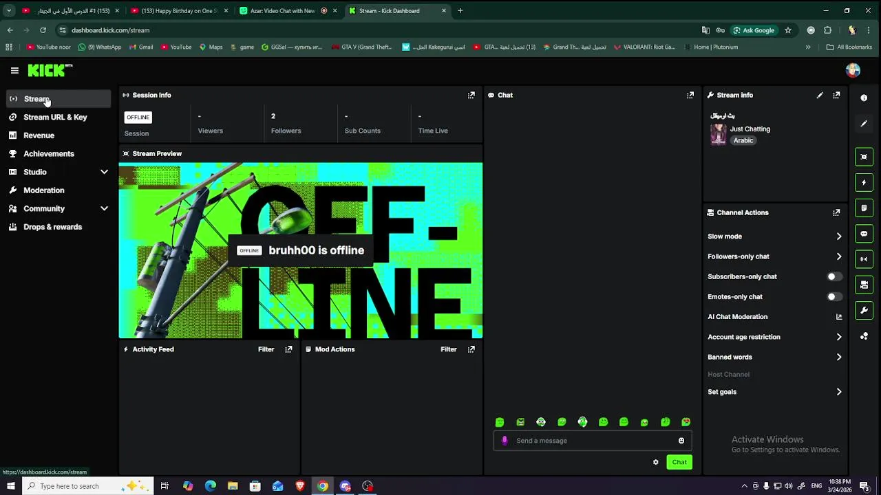
Task: Toggle Chat panel speech-bubble button
Action: [864, 234]
